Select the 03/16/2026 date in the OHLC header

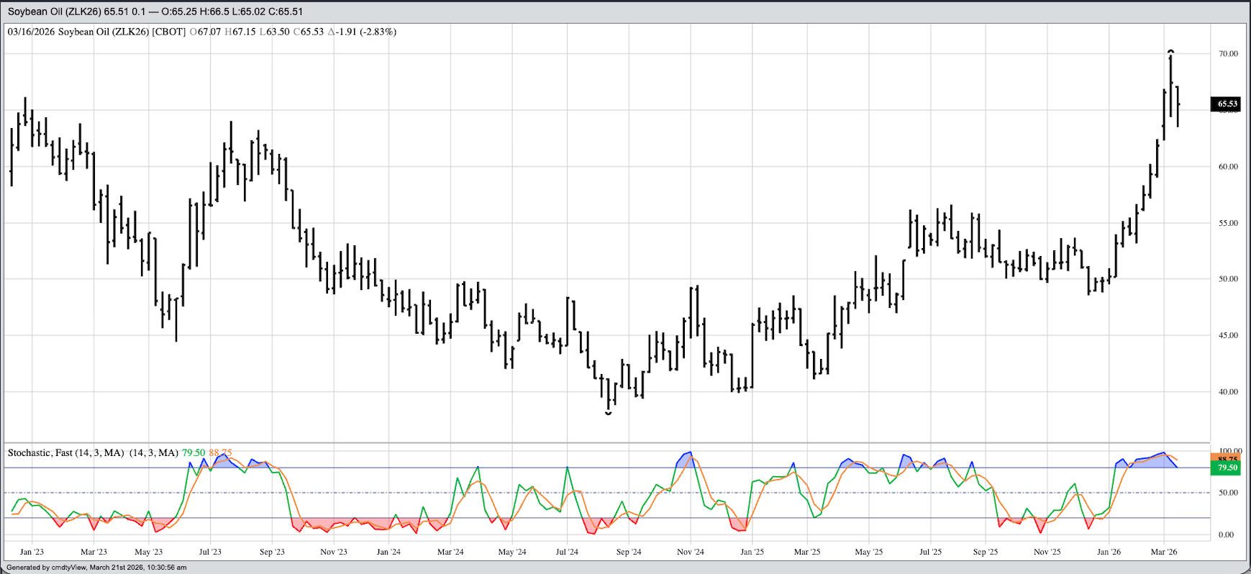click(x=31, y=32)
